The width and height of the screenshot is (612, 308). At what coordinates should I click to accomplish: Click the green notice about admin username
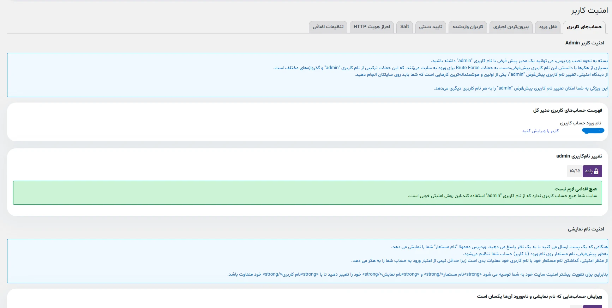307,193
